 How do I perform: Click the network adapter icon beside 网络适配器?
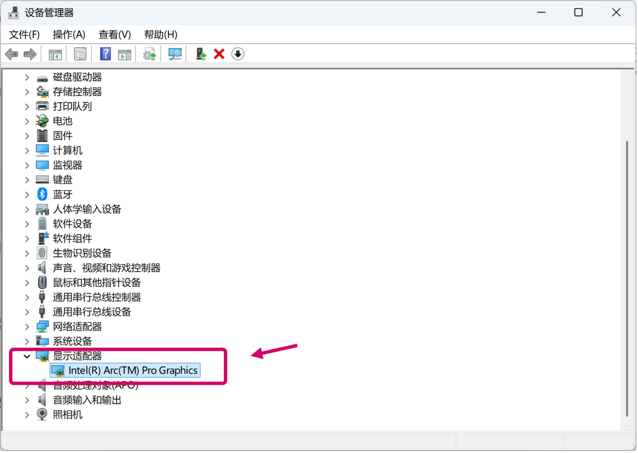tap(42, 328)
